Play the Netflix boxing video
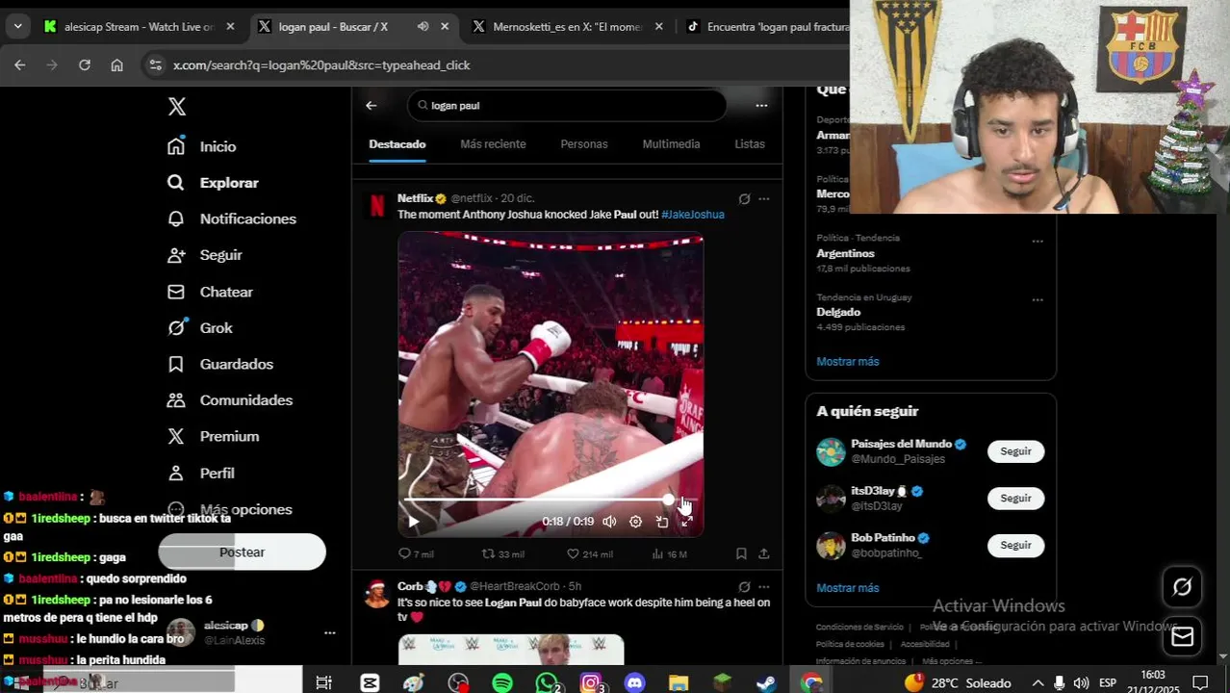The height and width of the screenshot is (693, 1230). point(414,522)
